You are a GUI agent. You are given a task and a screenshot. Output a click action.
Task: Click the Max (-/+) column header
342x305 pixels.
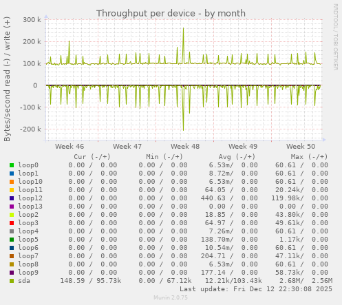[309, 157]
